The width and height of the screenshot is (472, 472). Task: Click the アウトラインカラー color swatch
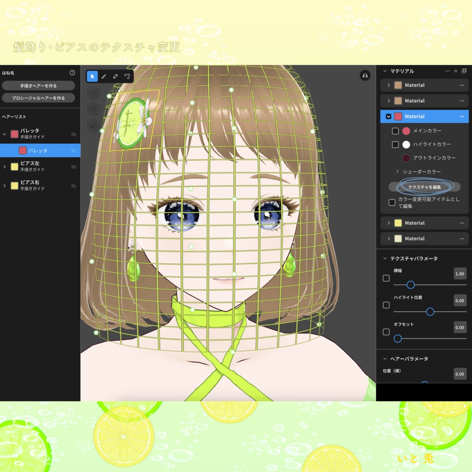[x=406, y=158]
